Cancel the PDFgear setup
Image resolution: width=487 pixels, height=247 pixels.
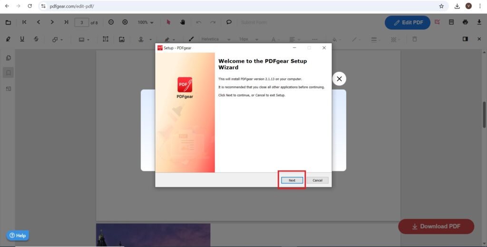[x=317, y=180]
